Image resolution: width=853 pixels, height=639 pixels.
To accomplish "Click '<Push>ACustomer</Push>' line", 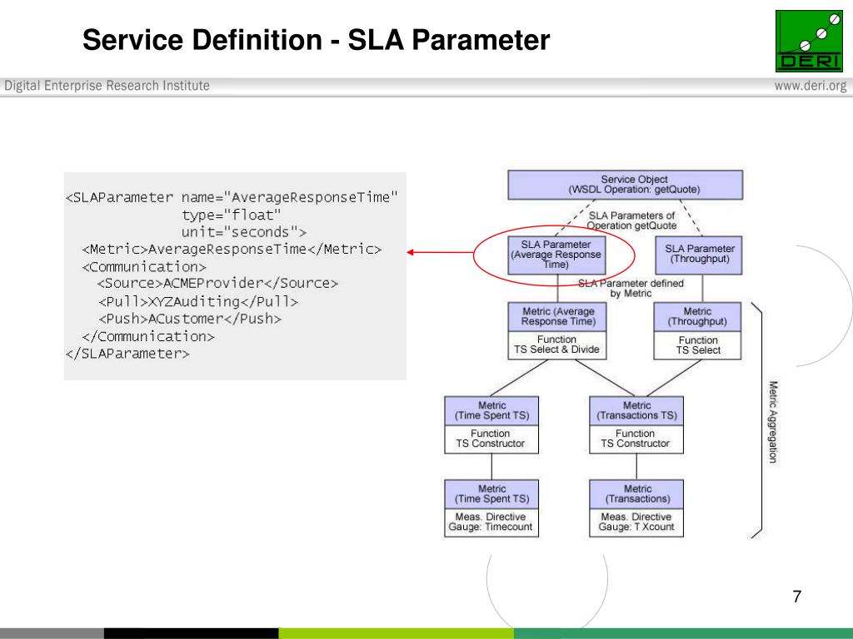I will tap(190, 319).
